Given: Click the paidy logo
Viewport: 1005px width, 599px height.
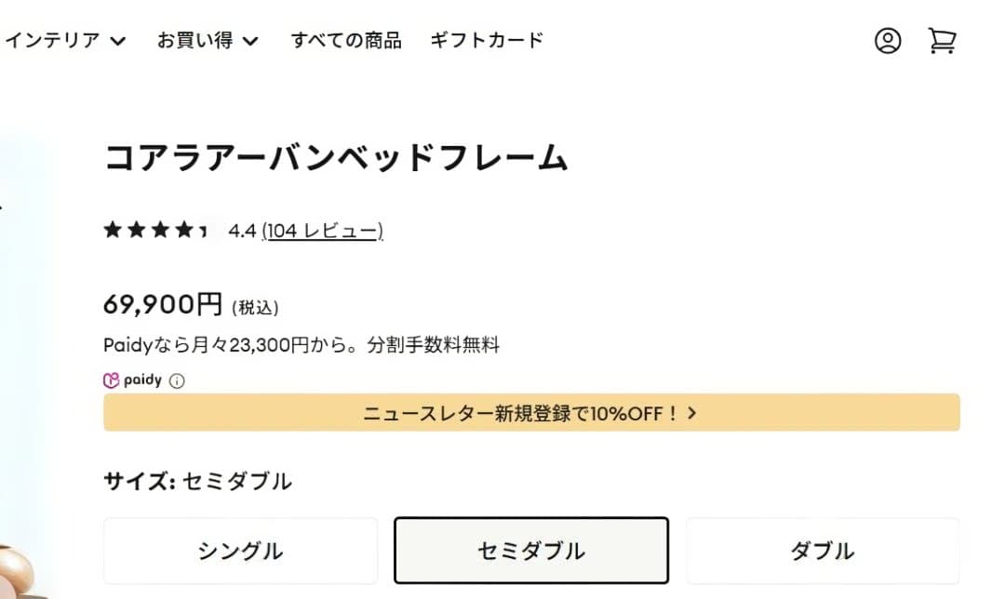Looking at the screenshot, I should [x=132, y=380].
